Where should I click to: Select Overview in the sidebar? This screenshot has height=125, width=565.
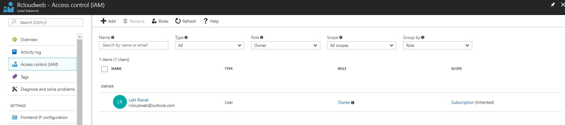tap(42, 40)
